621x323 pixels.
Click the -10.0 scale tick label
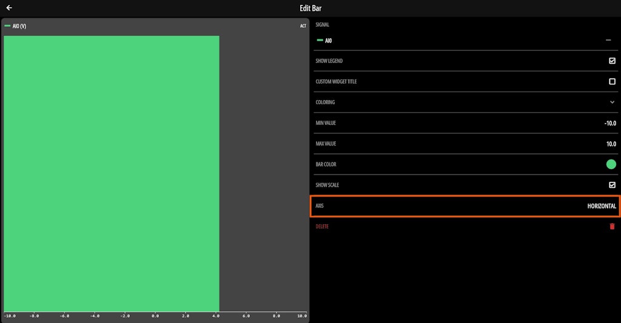pyautogui.click(x=10, y=316)
